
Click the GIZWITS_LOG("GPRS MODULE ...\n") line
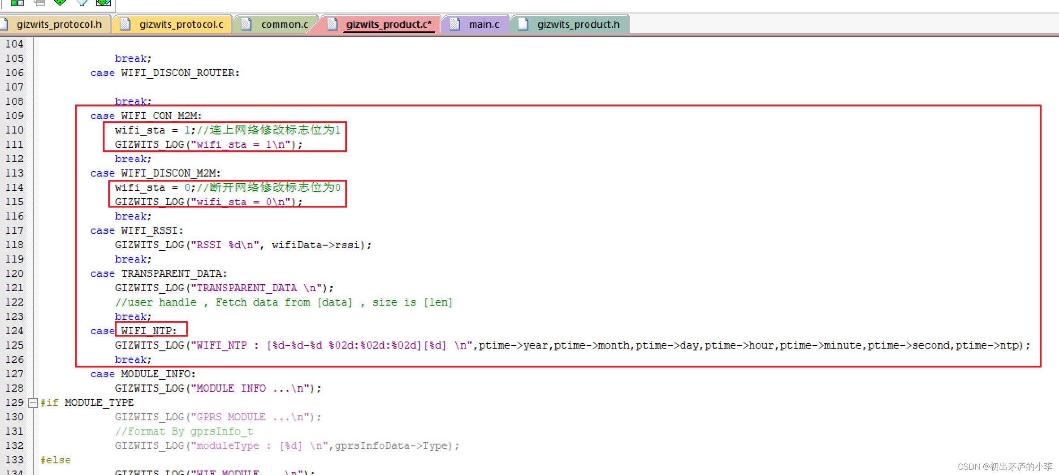coord(218,417)
